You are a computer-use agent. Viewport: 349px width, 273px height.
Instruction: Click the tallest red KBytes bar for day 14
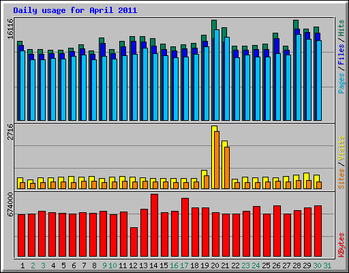point(154,225)
